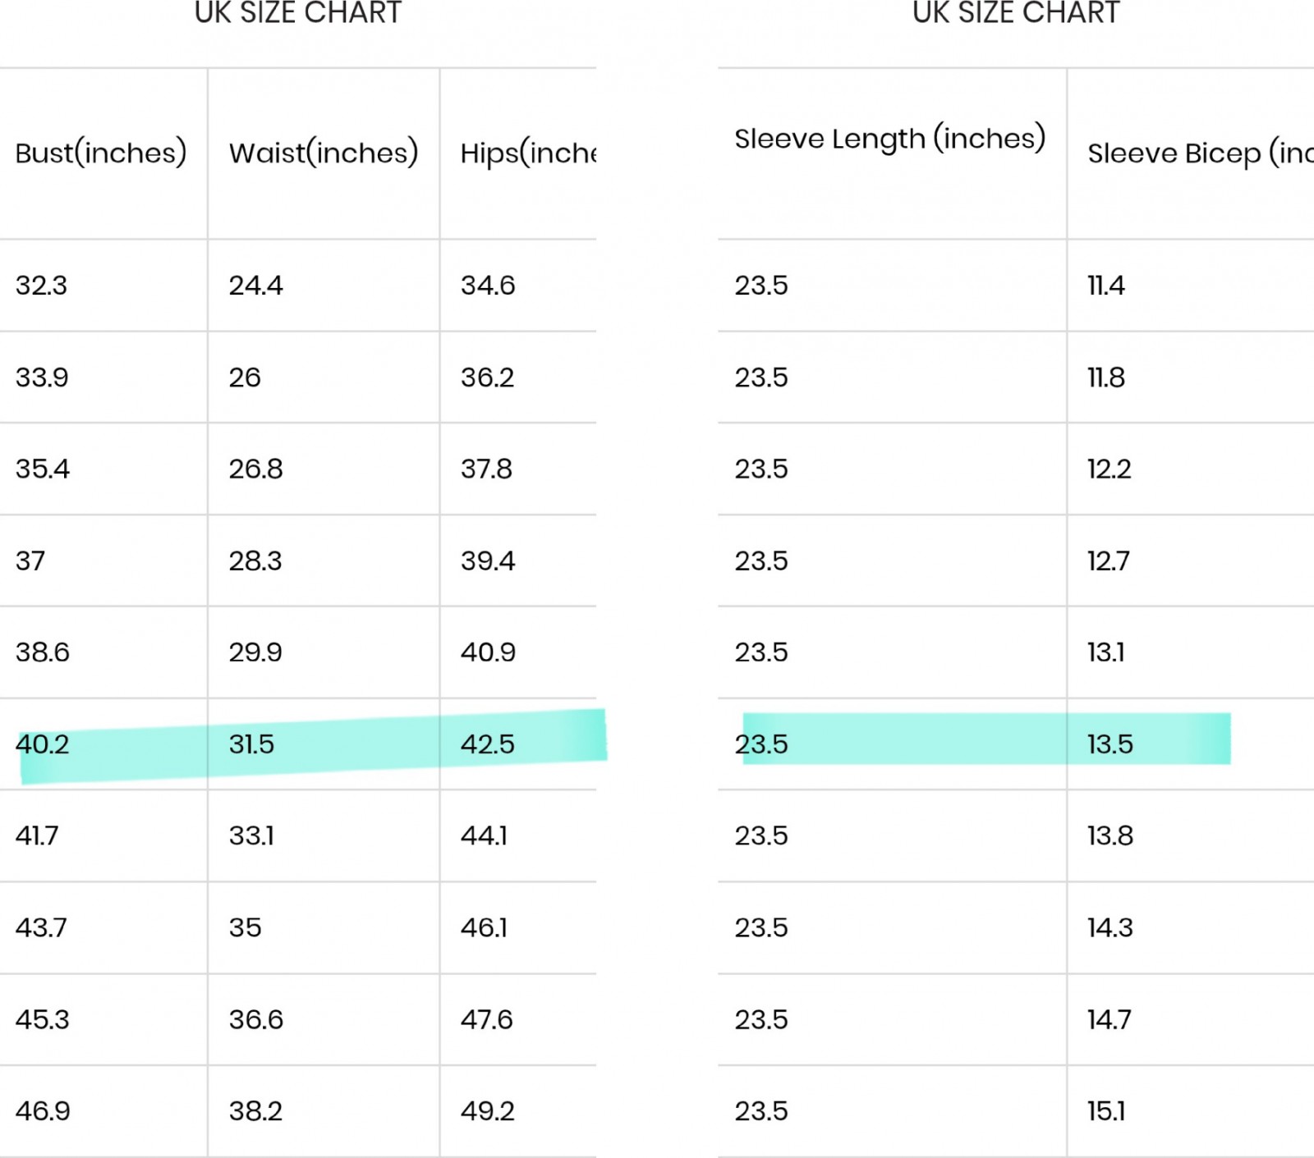Click the left UK SIZE CHART title
This screenshot has width=1314, height=1158.
coord(298,13)
